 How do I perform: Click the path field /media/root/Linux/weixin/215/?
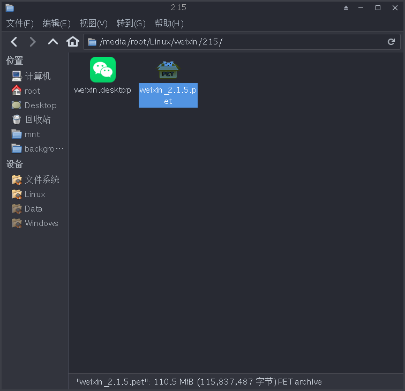[242, 42]
